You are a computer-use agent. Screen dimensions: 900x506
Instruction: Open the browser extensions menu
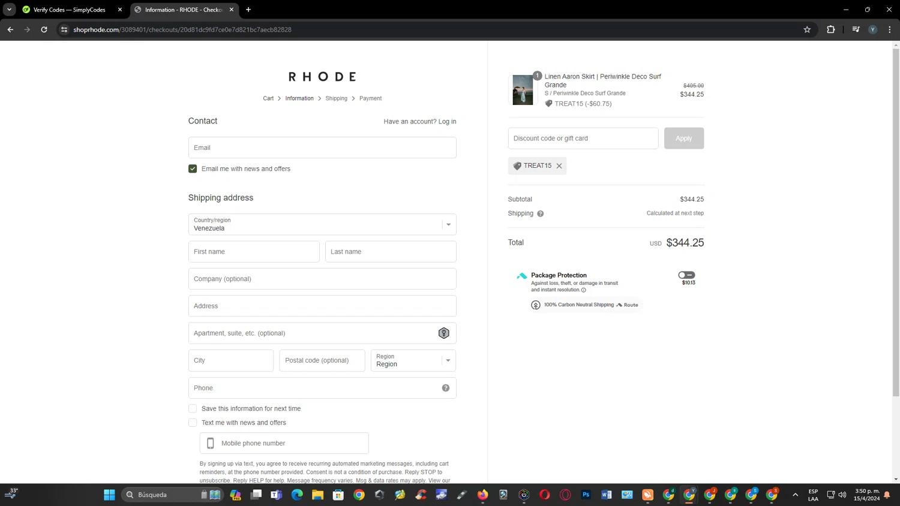click(831, 29)
